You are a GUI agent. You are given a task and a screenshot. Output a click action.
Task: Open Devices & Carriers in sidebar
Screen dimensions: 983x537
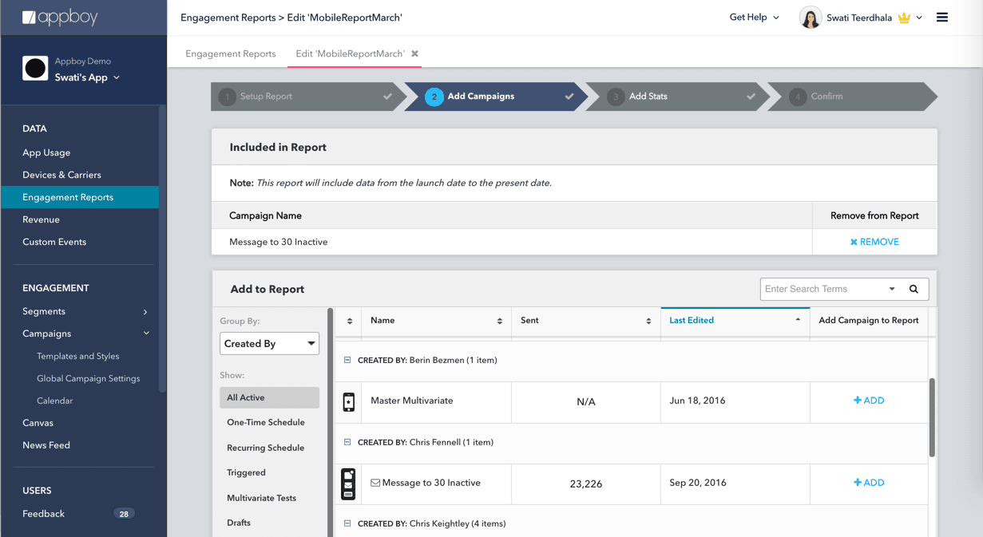click(x=61, y=175)
